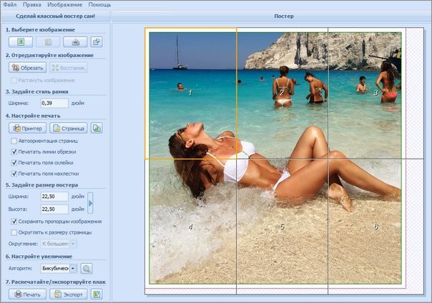Uncheck Печатать линии обрезки
The height and width of the screenshot is (303, 432).
(x=14, y=151)
